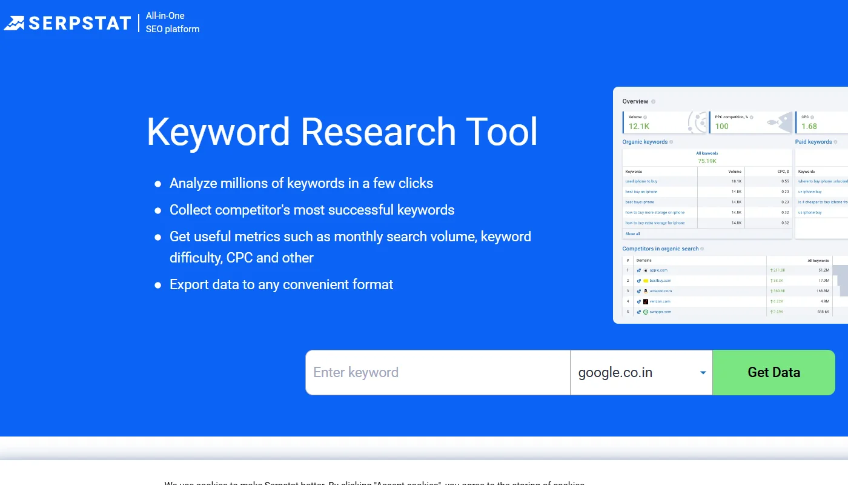Viewport: 848px width, 485px height.
Task: Click the 'Overview' title in preview
Action: tap(635, 101)
